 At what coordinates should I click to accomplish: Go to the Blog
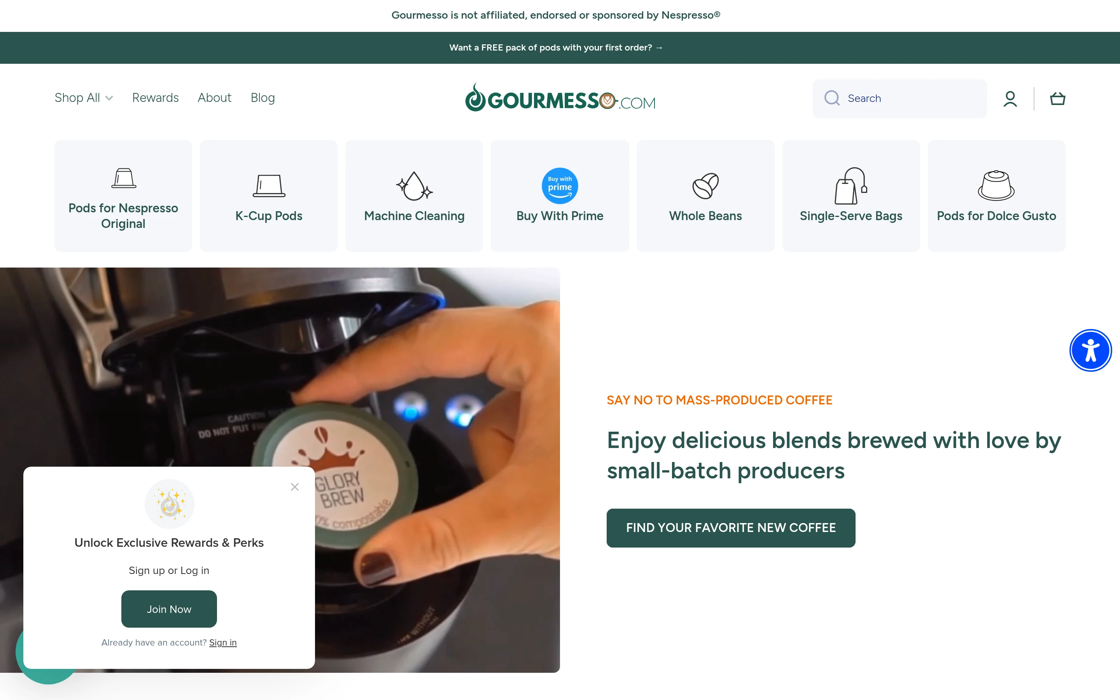tap(262, 98)
